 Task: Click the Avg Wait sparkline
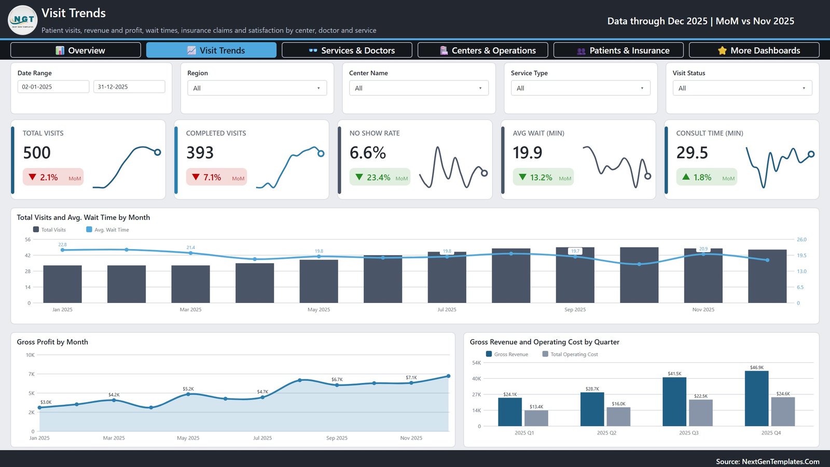coord(617,167)
